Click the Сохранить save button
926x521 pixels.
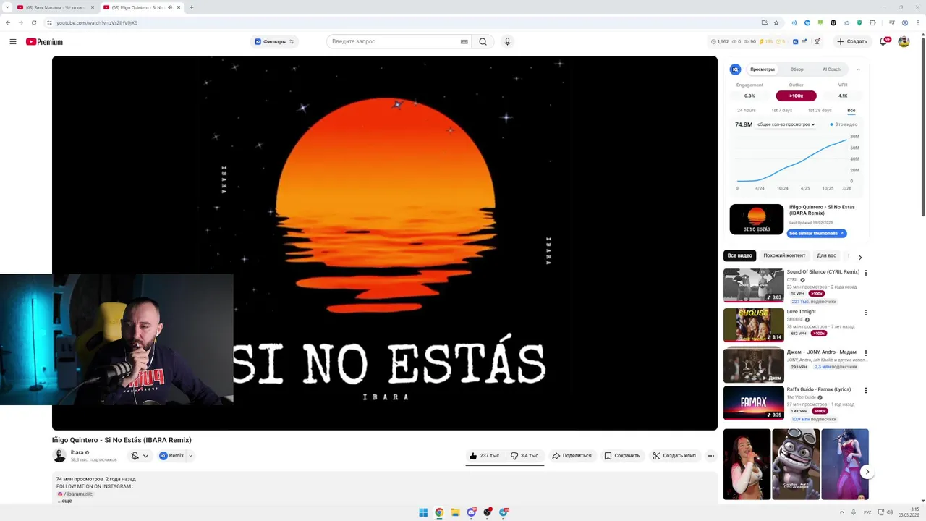622,456
